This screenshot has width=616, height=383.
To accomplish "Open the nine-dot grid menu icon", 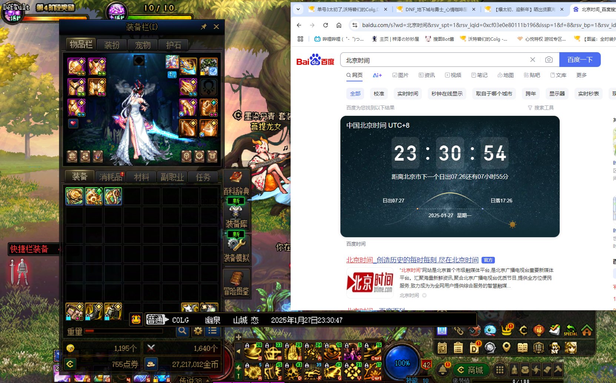I will pos(500,370).
